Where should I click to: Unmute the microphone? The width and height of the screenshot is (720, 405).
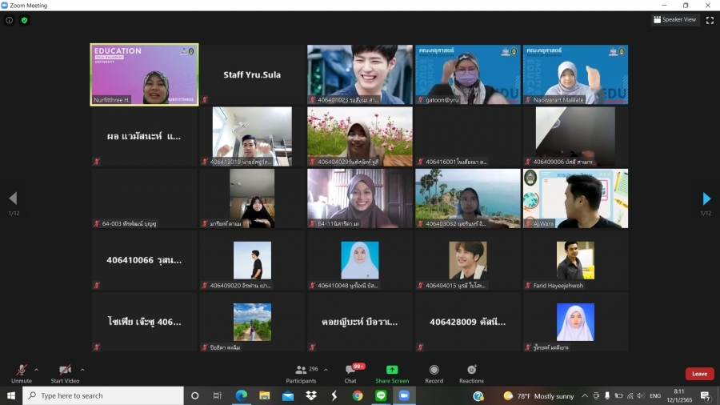pyautogui.click(x=22, y=371)
